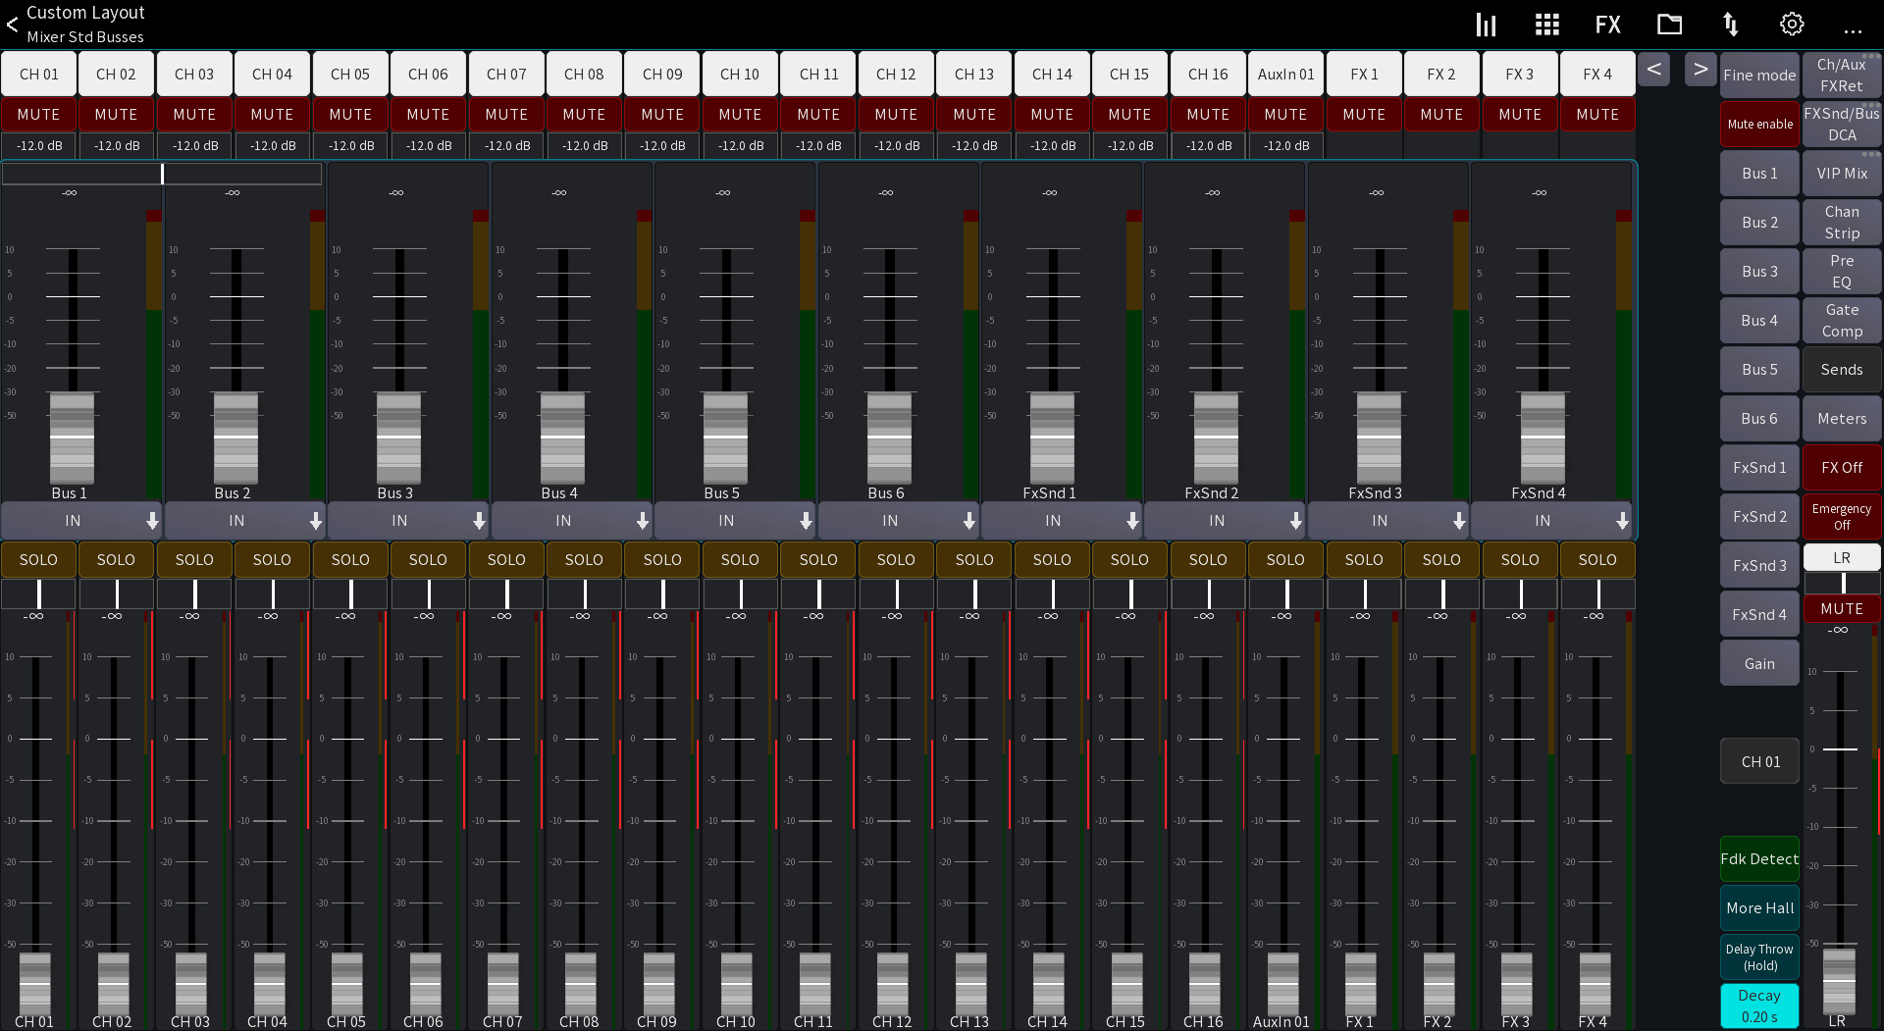The height and width of the screenshot is (1031, 1884).
Task: Select FxSnd 3 in right sidebar
Action: click(x=1759, y=566)
